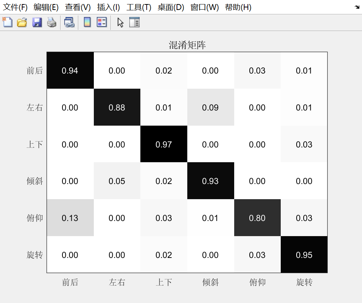Viewport: 362px width, 303px height.
Task: Select the x-axis column label 俯仰
Action: [257, 282]
